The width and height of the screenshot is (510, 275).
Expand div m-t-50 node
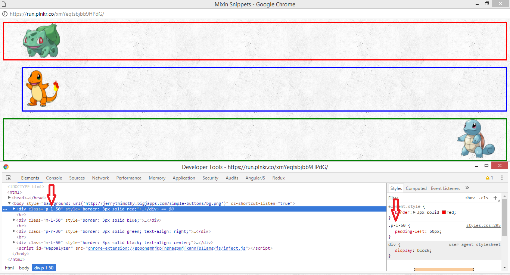pyautogui.click(x=14, y=243)
